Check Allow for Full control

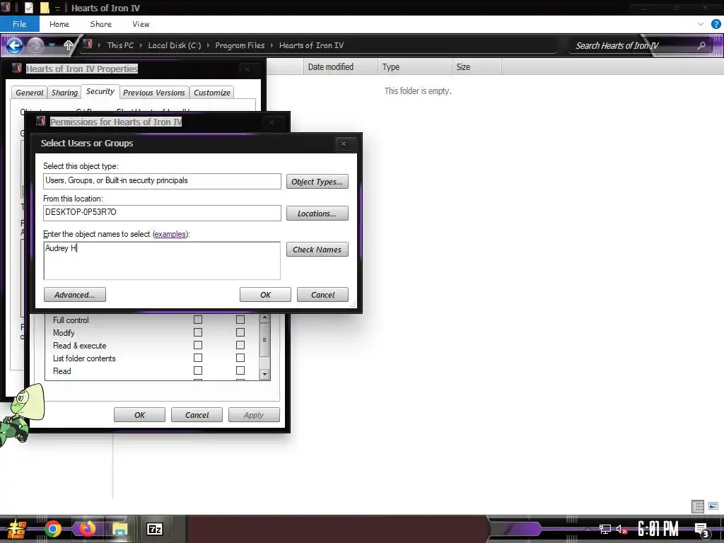pos(198,320)
